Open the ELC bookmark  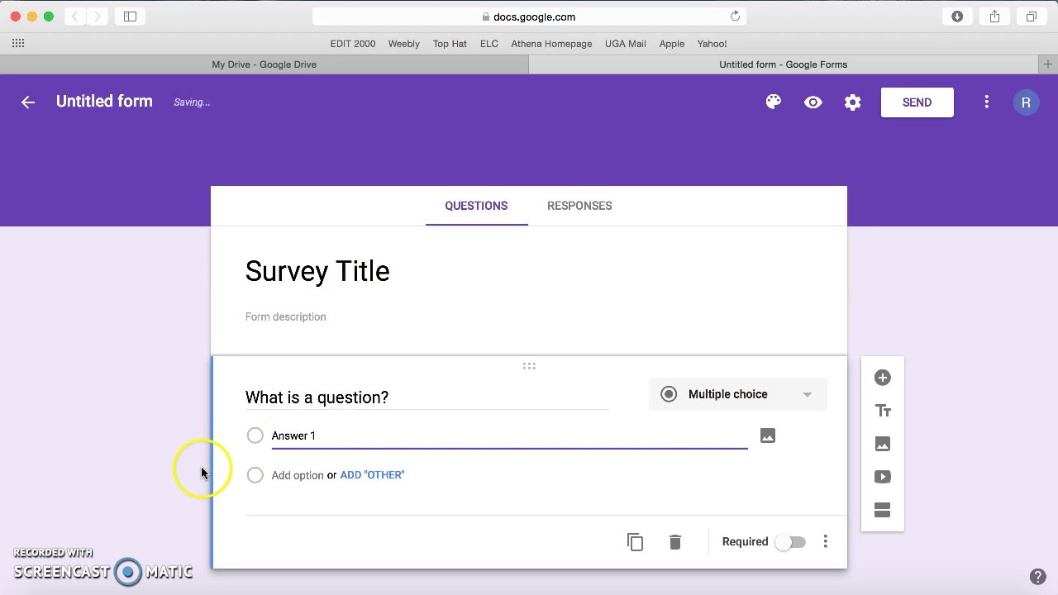tap(489, 44)
